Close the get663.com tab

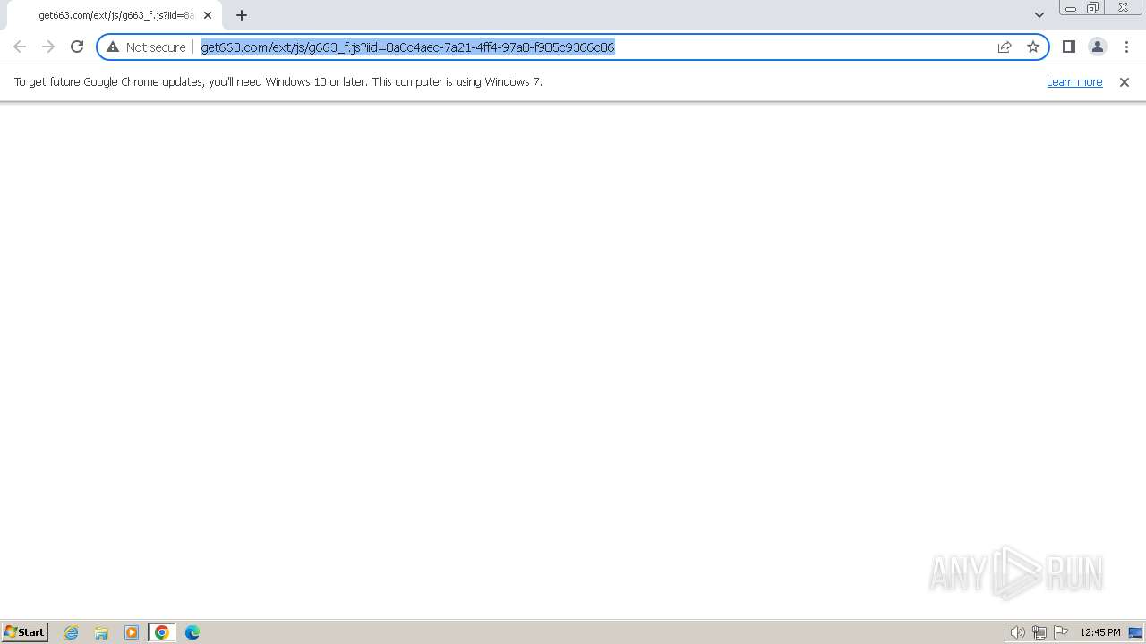point(208,15)
